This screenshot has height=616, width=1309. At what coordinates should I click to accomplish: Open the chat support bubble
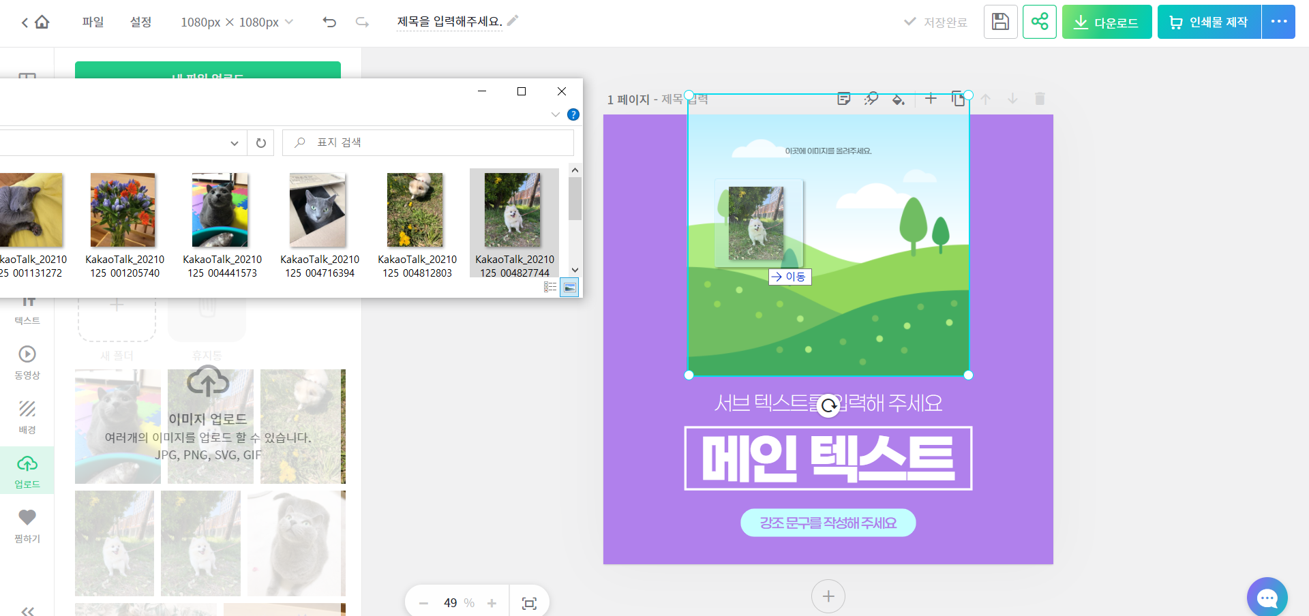coord(1267,598)
